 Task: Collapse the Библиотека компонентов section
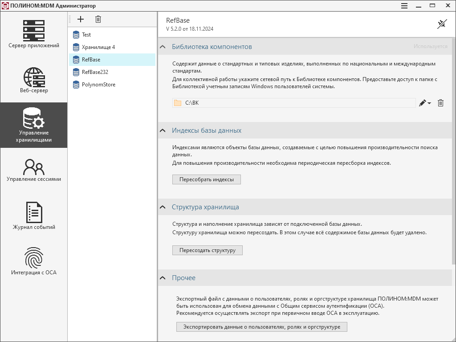pos(163,47)
